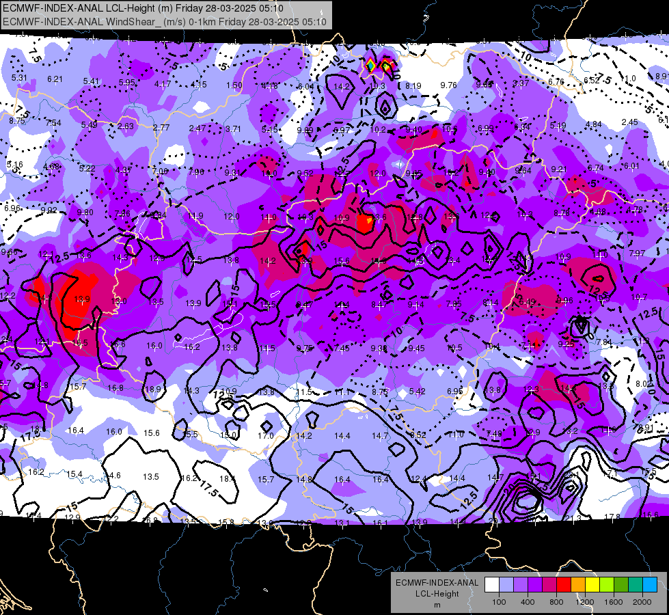This screenshot has height=615, width=669.
Task: Click the grid value '7.97'
Action: [x=637, y=253]
